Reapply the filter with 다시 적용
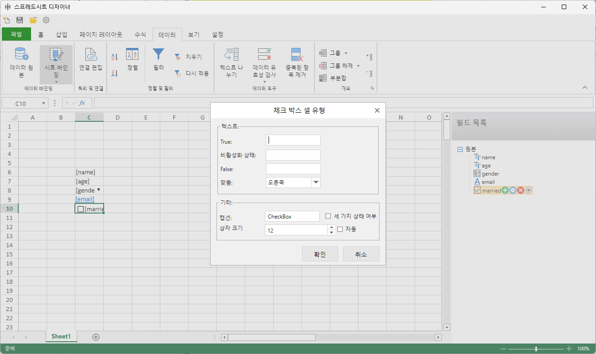 (191, 73)
